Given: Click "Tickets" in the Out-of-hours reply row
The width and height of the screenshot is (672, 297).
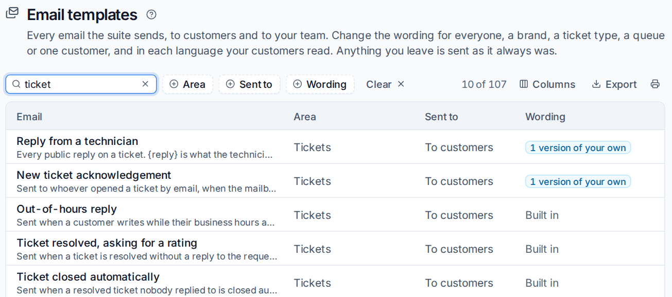Looking at the screenshot, I should pyautogui.click(x=312, y=215).
